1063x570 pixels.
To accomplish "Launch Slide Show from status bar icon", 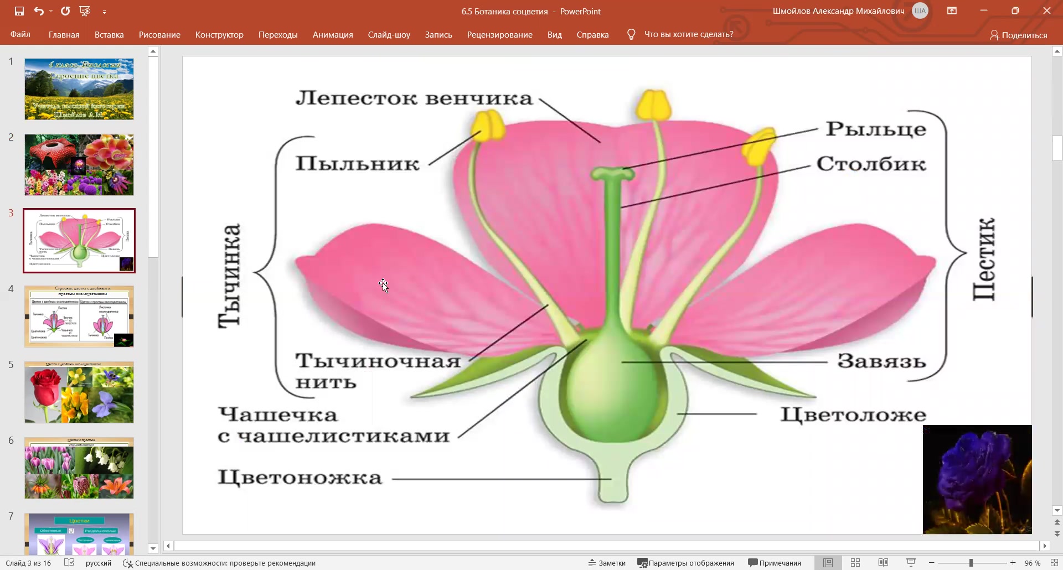I will click(911, 563).
